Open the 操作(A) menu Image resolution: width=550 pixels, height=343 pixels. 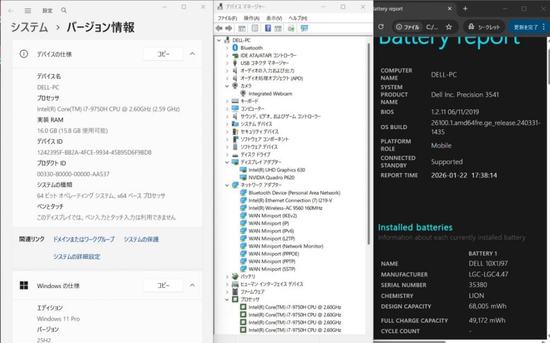[251, 18]
